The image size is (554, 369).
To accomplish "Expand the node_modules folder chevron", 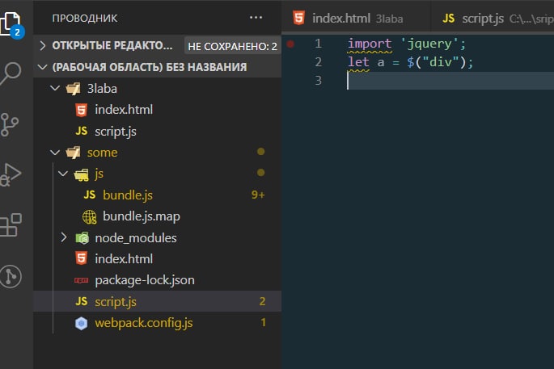I will pyautogui.click(x=64, y=237).
